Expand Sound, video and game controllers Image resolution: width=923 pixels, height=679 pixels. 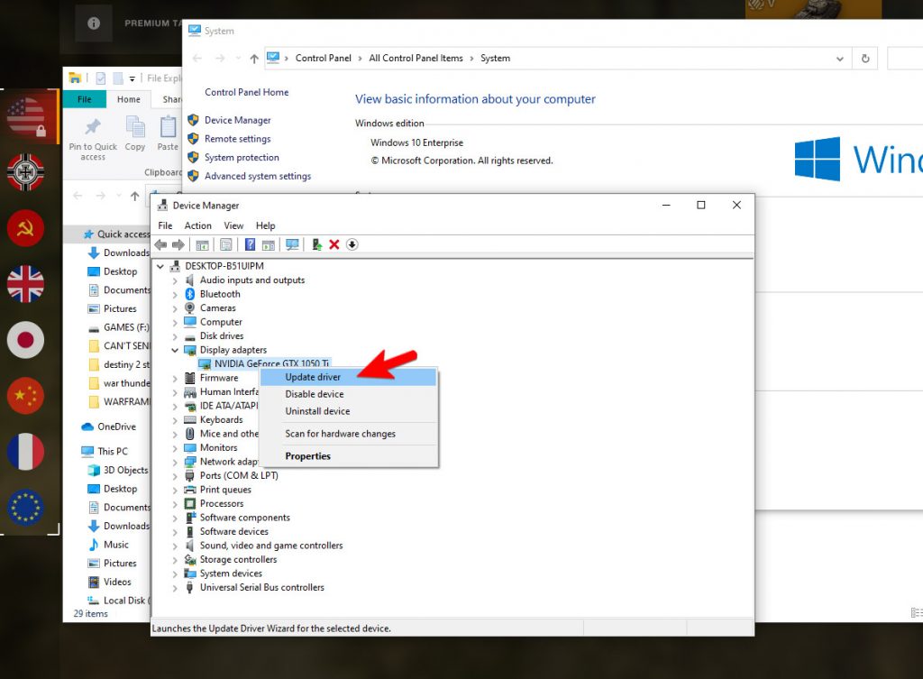175,546
